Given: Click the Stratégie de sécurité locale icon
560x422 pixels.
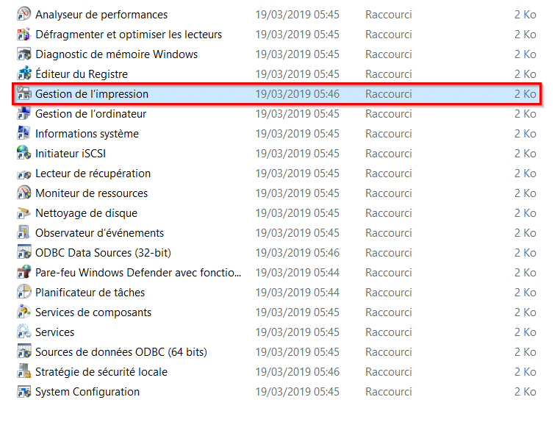Looking at the screenshot, I should (24, 371).
